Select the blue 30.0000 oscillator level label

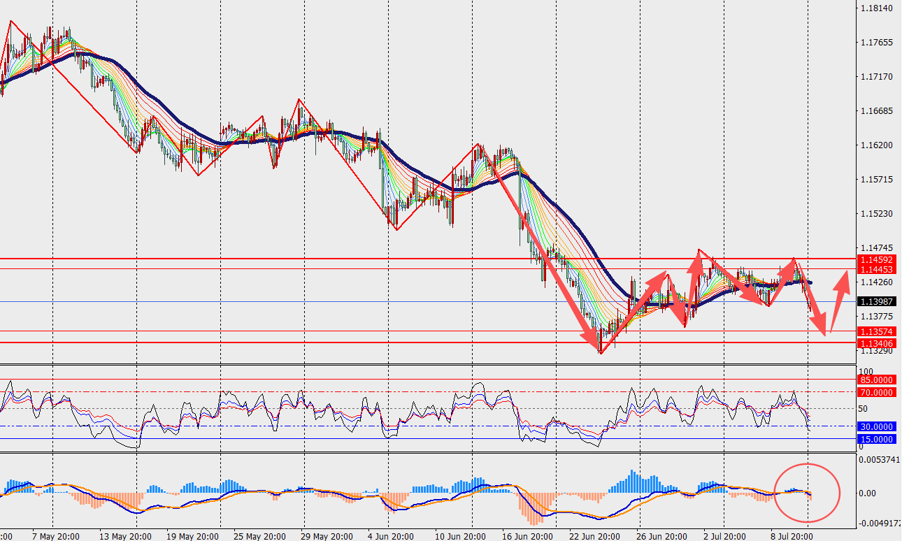[877, 426]
